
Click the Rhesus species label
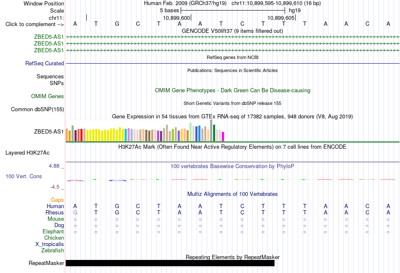[x=55, y=212]
